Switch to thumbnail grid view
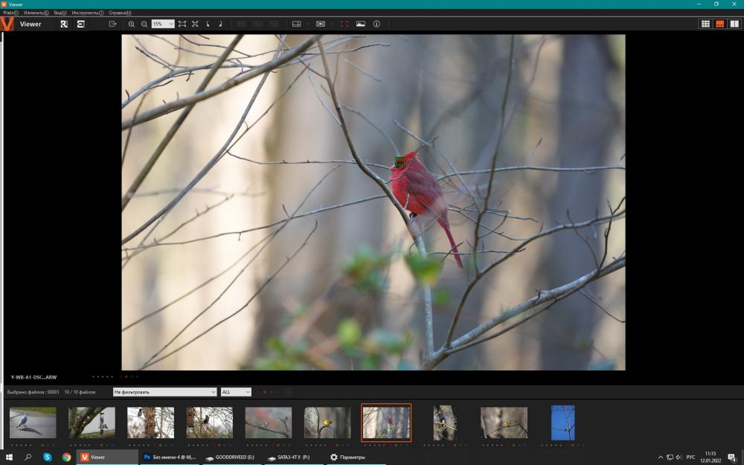This screenshot has height=465, width=744. click(705, 24)
